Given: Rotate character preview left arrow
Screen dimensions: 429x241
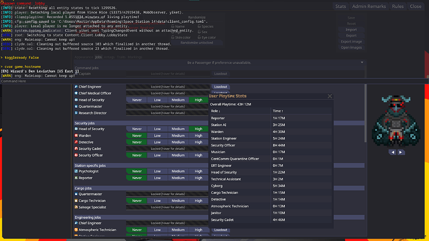Looking at the screenshot, I should coord(393,152).
